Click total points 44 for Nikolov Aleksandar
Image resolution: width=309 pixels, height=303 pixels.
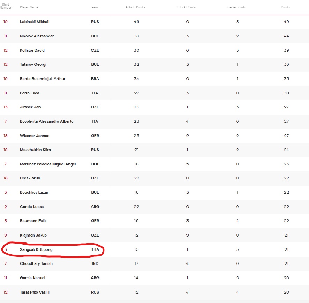coord(286,36)
